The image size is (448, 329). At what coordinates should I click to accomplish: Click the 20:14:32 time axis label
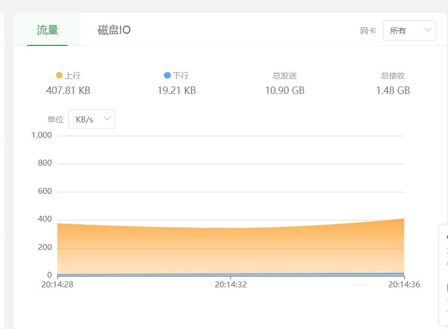pyautogui.click(x=231, y=285)
